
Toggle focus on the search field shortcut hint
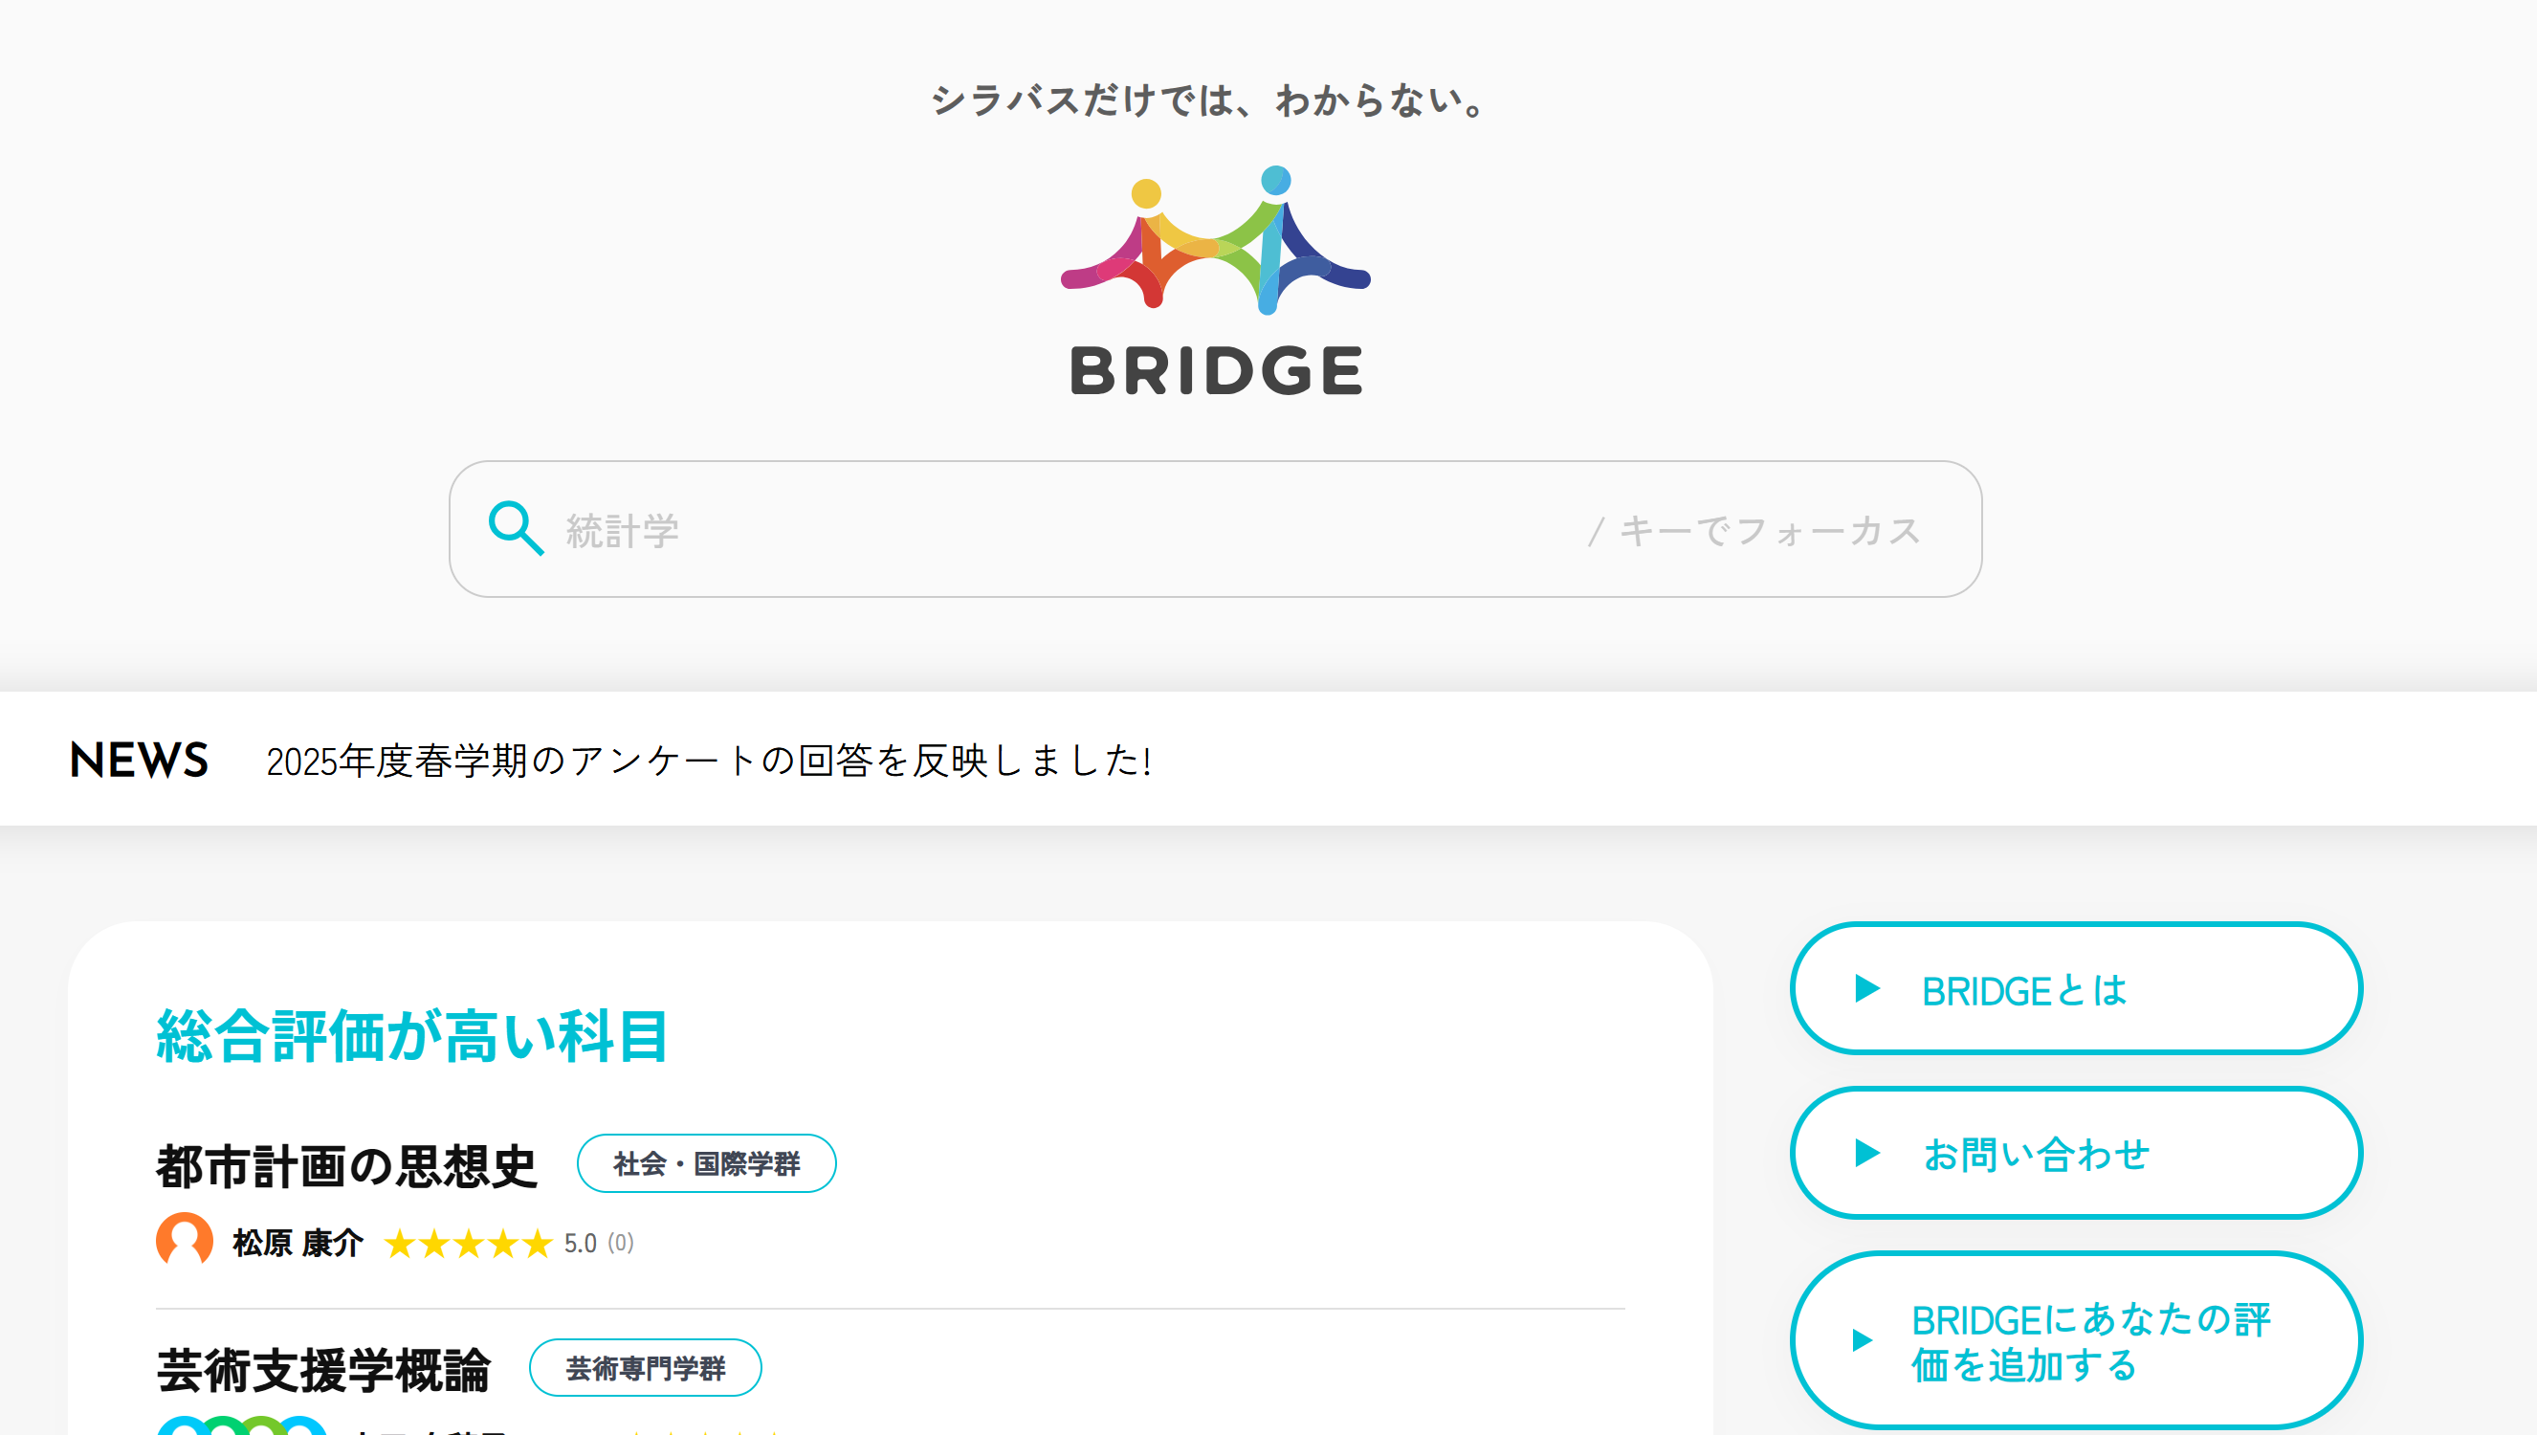click(x=1753, y=529)
